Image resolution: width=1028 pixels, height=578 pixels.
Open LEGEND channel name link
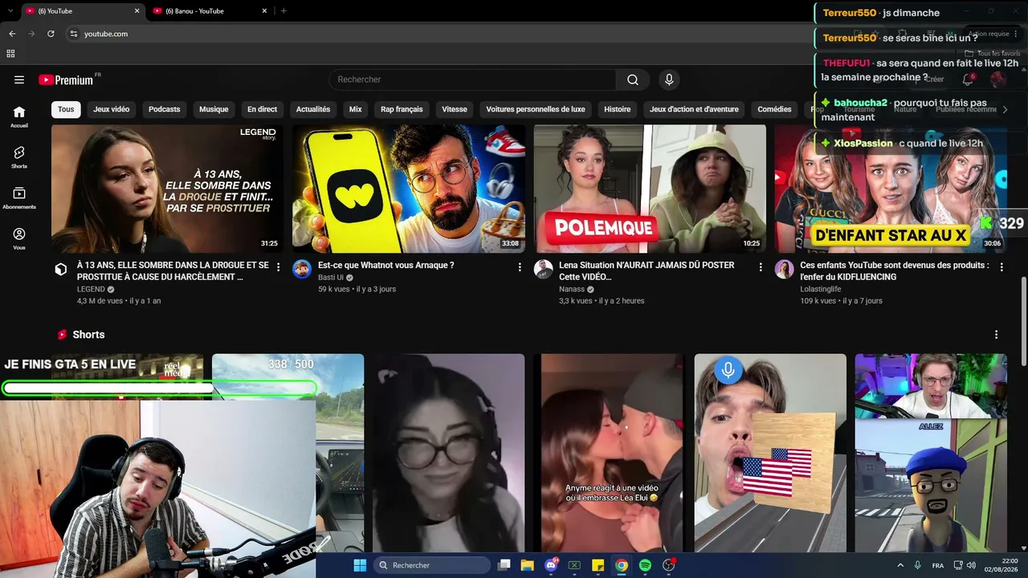click(x=91, y=289)
